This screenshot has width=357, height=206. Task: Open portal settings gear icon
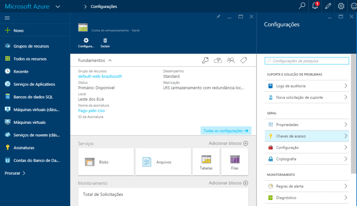coord(341,6)
